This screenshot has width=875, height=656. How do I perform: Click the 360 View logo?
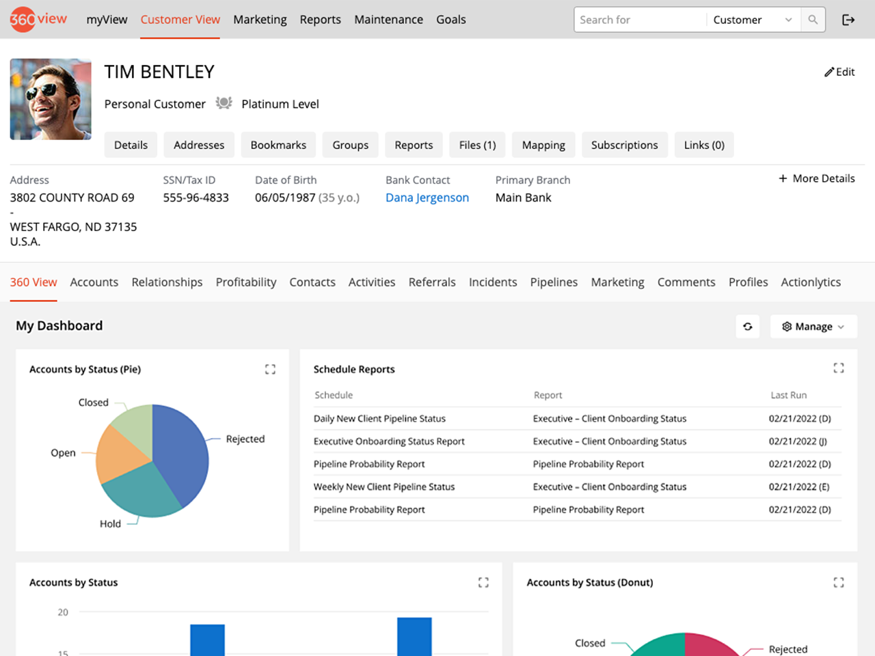coord(38,19)
